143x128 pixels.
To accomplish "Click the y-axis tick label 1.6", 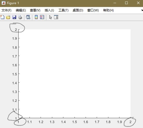I will tap(14, 65).
